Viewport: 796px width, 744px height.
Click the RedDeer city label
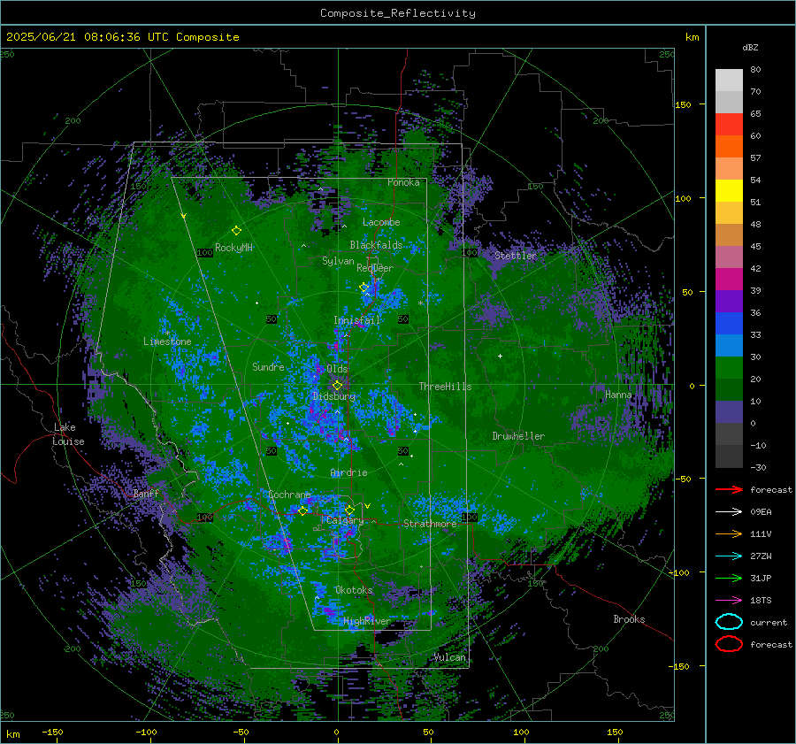[375, 268]
